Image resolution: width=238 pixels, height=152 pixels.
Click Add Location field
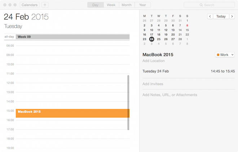coord(154,61)
